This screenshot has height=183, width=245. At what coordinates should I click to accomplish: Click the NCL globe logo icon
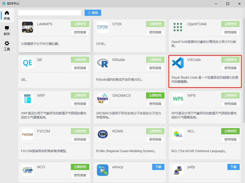(178, 134)
